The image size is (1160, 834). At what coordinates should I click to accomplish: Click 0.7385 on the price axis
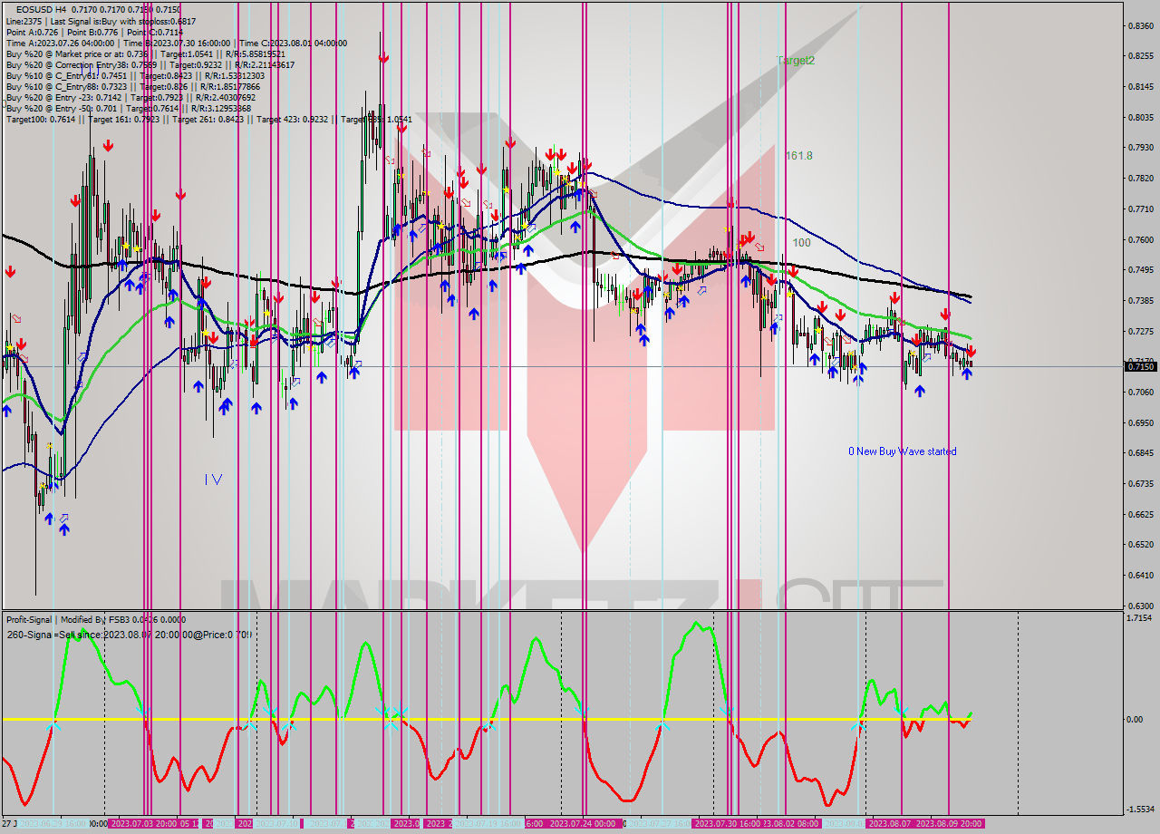[x=1140, y=300]
